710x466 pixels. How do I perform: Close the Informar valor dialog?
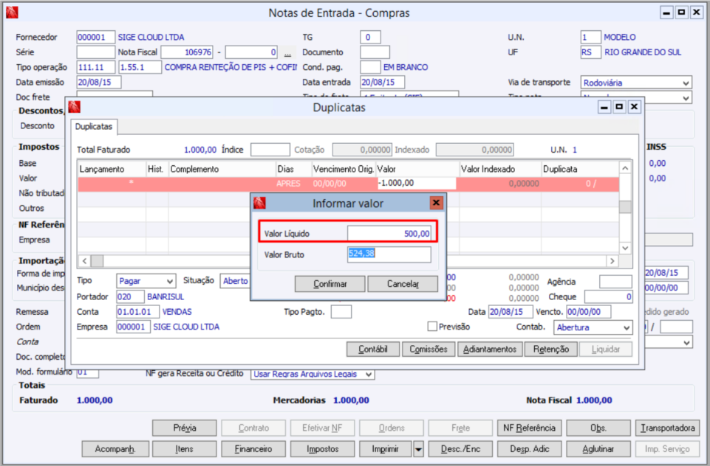[436, 203]
